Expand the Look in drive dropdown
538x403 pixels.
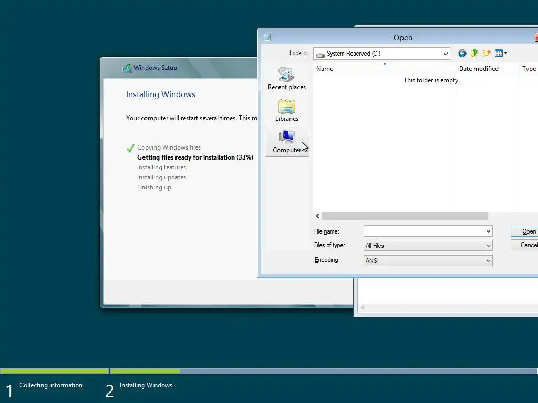[446, 54]
